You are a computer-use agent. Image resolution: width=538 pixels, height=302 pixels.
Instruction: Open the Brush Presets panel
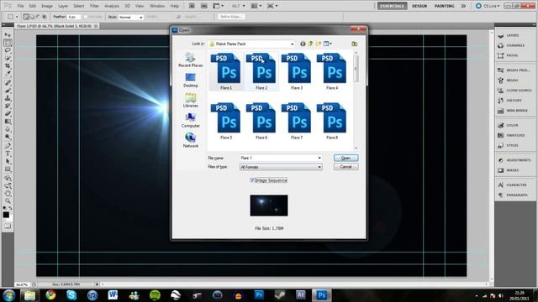[518, 70]
